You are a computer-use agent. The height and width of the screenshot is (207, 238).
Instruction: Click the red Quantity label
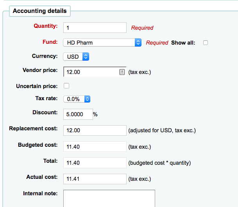46,26
